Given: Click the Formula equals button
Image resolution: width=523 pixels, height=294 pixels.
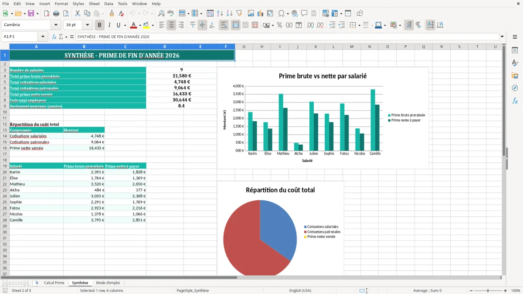Looking at the screenshot, I should pos(72,37).
